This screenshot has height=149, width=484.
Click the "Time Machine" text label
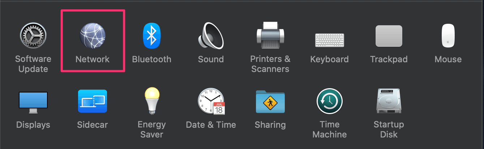click(329, 130)
